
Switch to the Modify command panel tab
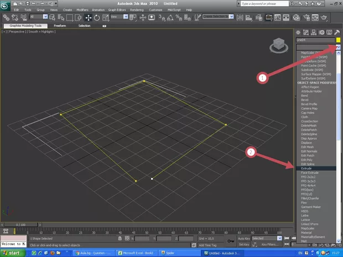(306, 33)
